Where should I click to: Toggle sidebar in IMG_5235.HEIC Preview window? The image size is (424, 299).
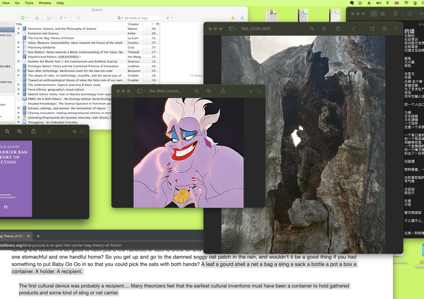(232, 29)
